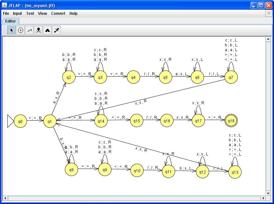
Task: Close the Editor tab with X button
Action: tap(269, 13)
